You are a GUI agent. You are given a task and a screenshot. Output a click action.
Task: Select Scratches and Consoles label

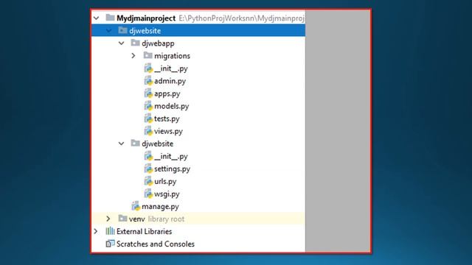[x=156, y=244]
